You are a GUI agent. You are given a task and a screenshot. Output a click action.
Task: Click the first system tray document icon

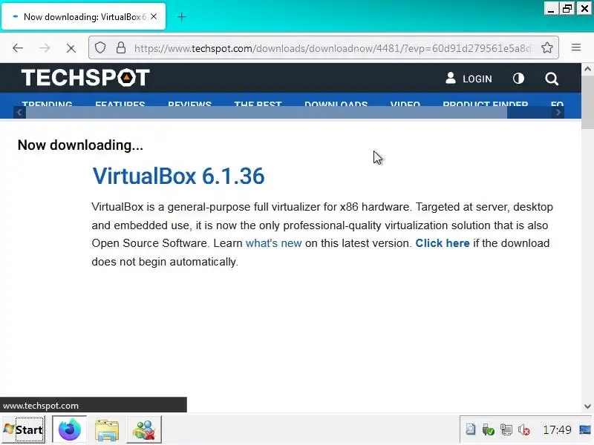tap(471, 429)
